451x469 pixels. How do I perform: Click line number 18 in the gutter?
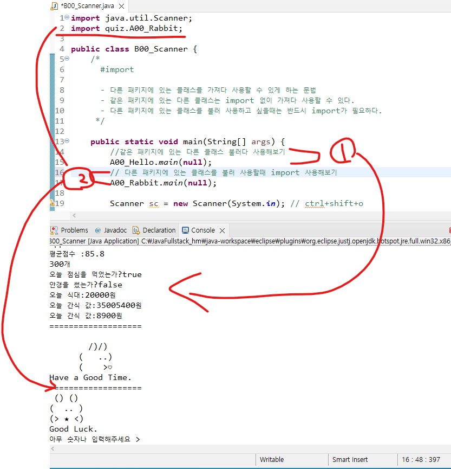(60, 193)
